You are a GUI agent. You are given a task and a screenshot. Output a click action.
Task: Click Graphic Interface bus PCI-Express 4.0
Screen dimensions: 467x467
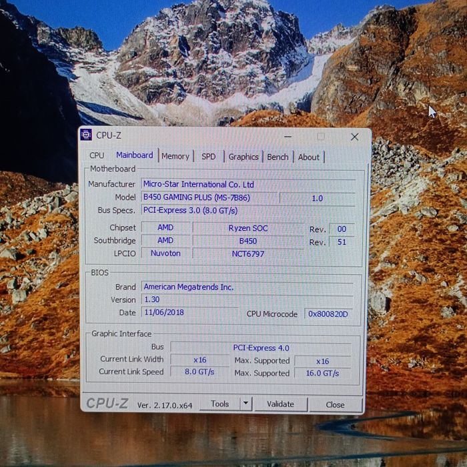(262, 348)
